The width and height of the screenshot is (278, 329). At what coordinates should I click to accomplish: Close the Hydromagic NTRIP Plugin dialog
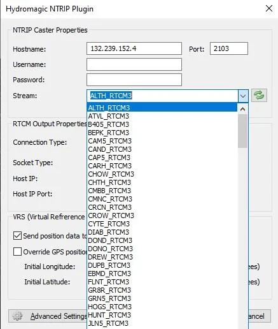(x=269, y=9)
